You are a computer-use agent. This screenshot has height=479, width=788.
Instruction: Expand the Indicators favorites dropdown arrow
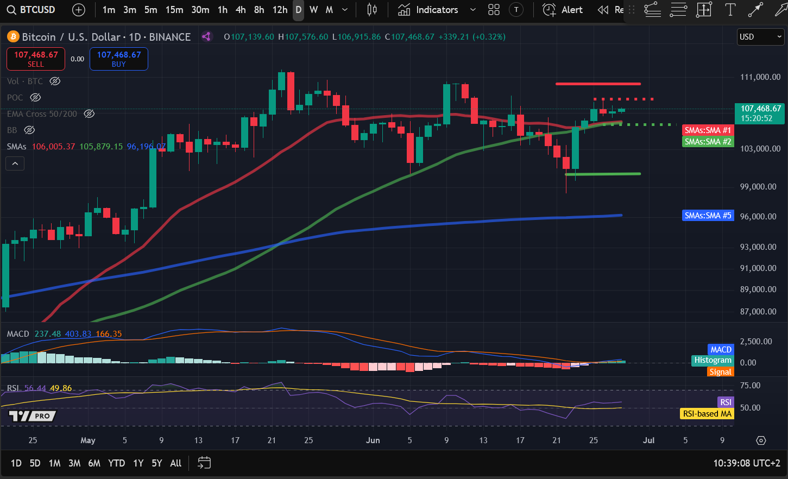point(472,10)
